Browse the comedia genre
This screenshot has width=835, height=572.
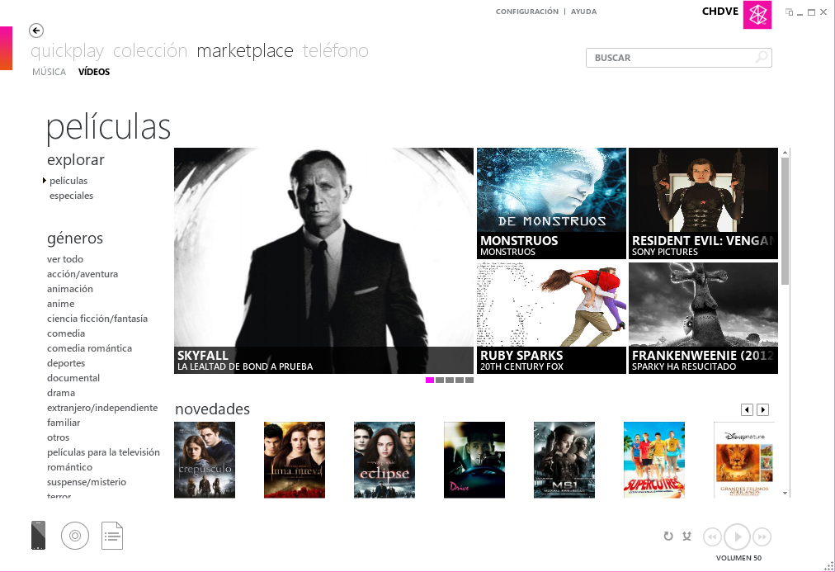[x=66, y=333]
